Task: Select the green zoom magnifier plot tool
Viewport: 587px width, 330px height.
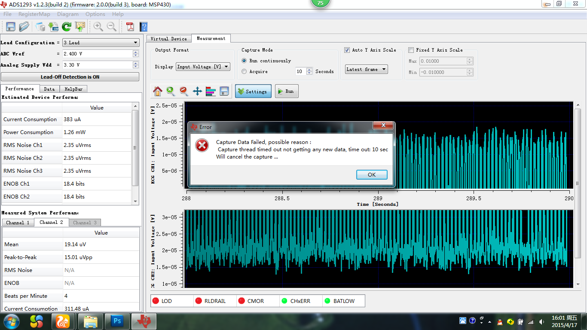Action: coord(171,91)
